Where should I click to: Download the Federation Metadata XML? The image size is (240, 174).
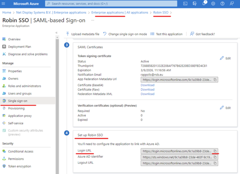point(147,94)
